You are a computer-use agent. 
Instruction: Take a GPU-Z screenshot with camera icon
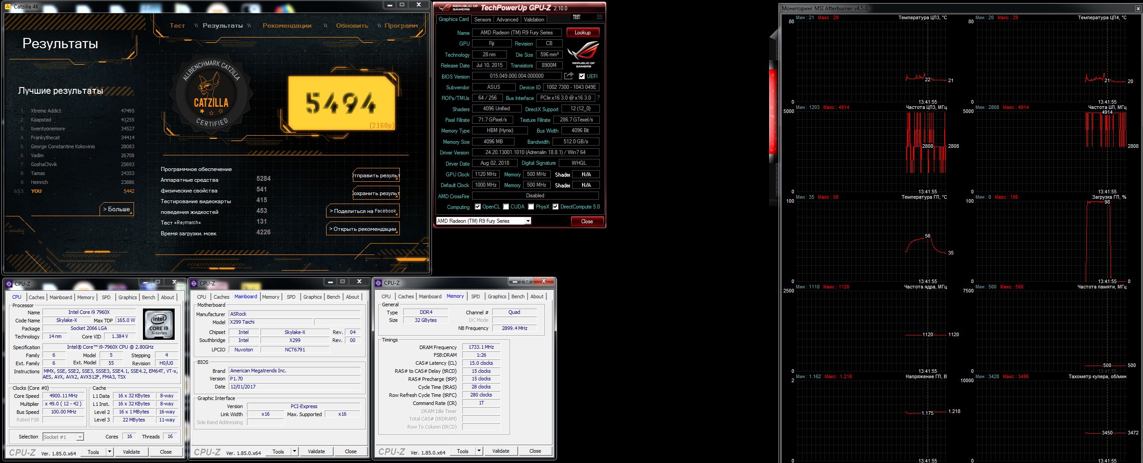[577, 17]
